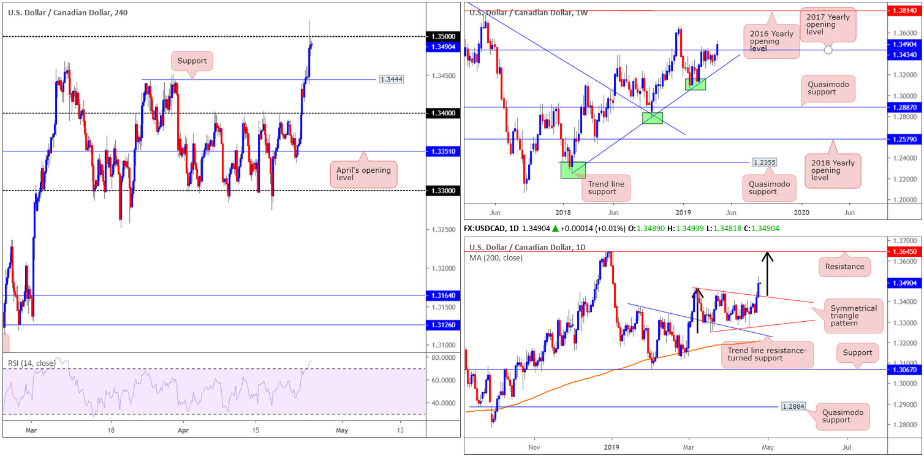Click the white circle marker on 1.3434 line

point(828,50)
